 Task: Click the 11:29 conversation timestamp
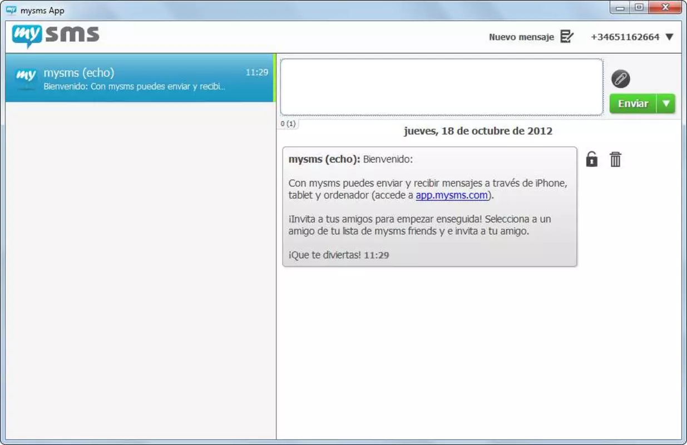[257, 72]
